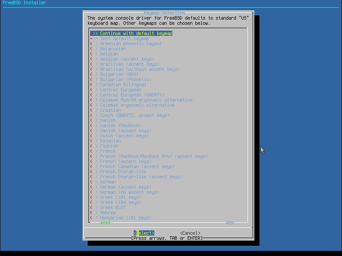Viewport: 342px width, 256px height.
Task: Pick plain French Dvorak-like keymap
Action: click(x=118, y=172)
